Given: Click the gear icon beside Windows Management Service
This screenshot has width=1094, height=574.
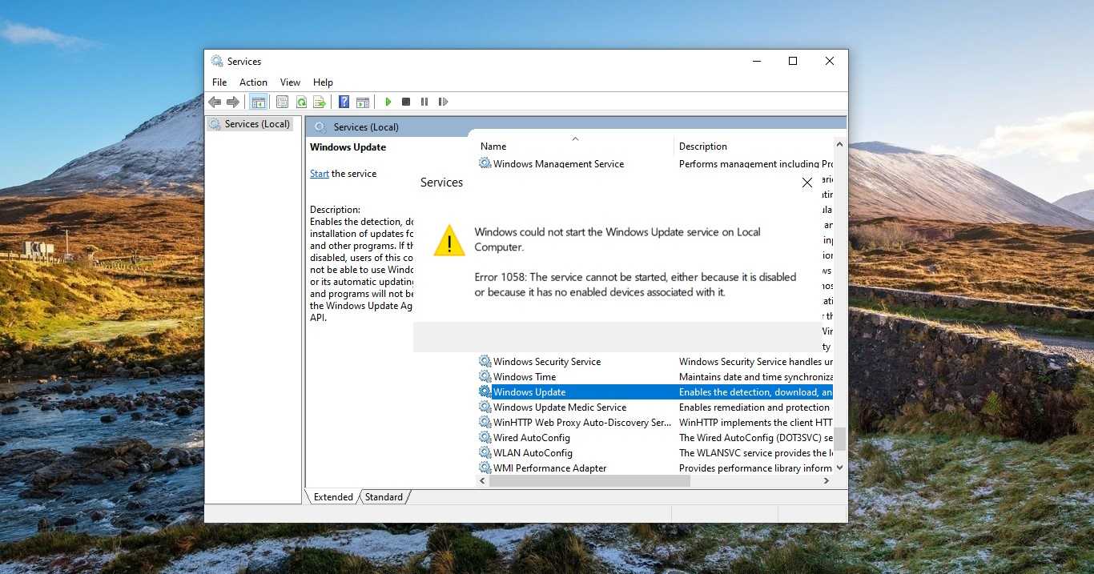Looking at the screenshot, I should tap(485, 163).
